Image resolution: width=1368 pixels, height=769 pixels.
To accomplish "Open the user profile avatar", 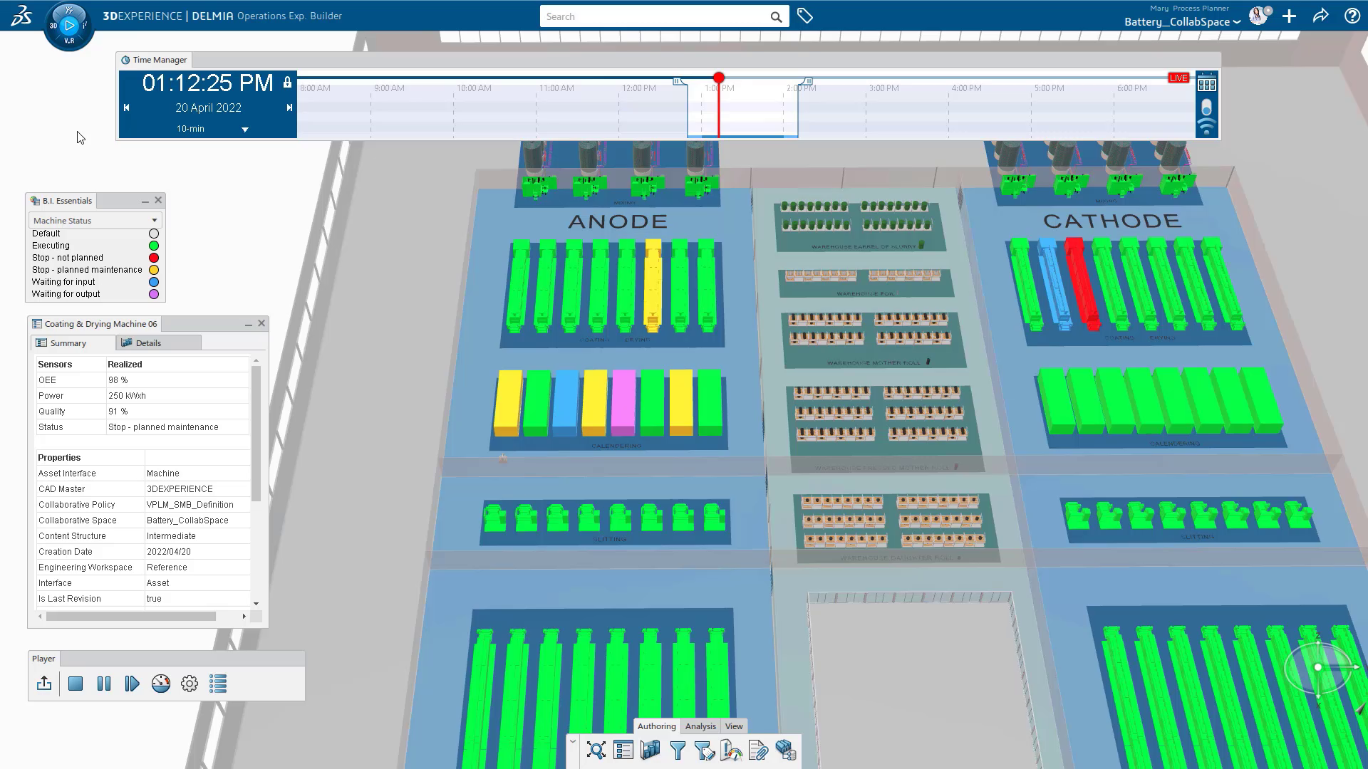I will 1259,16.
